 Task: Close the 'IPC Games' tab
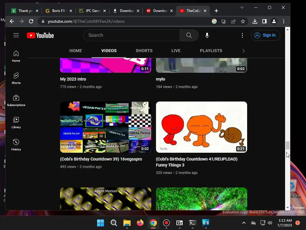pyautogui.click(x=104, y=11)
